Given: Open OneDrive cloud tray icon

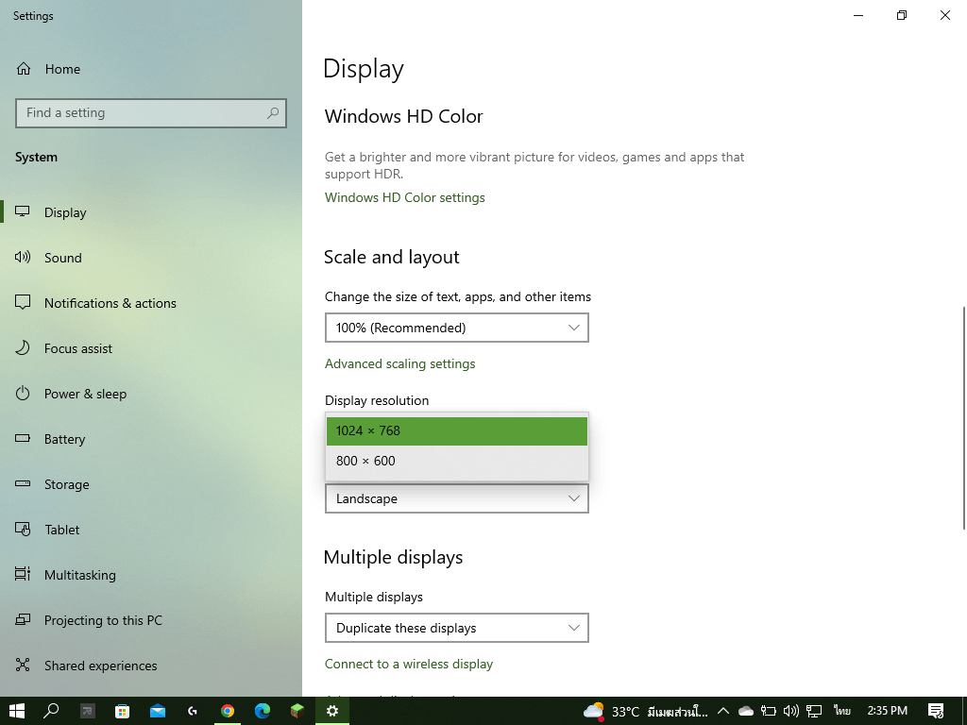Looking at the screenshot, I should [746, 712].
